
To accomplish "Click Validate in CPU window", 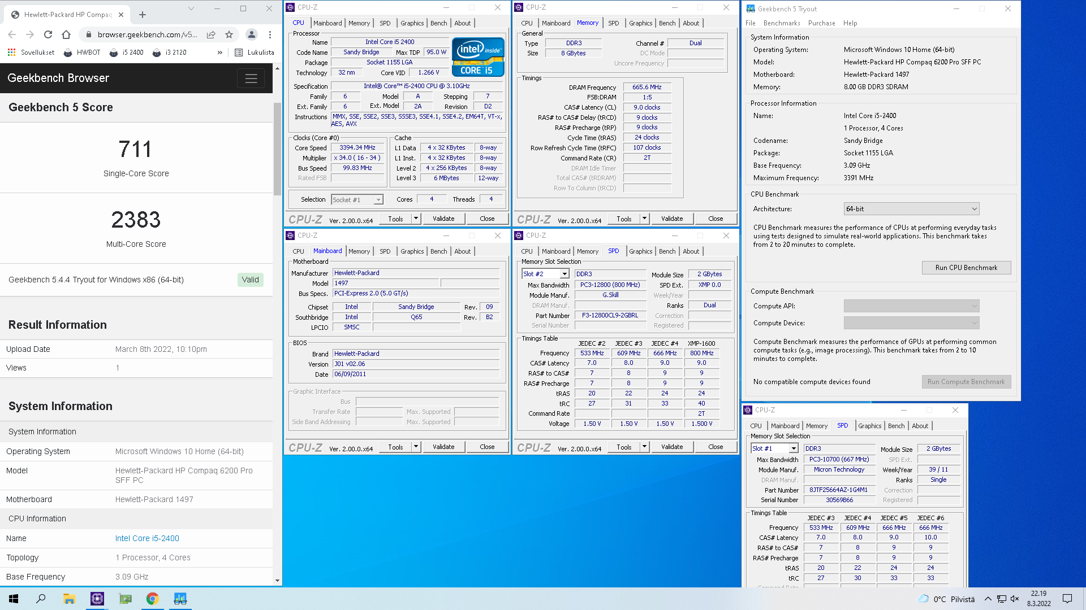I will pyautogui.click(x=443, y=219).
